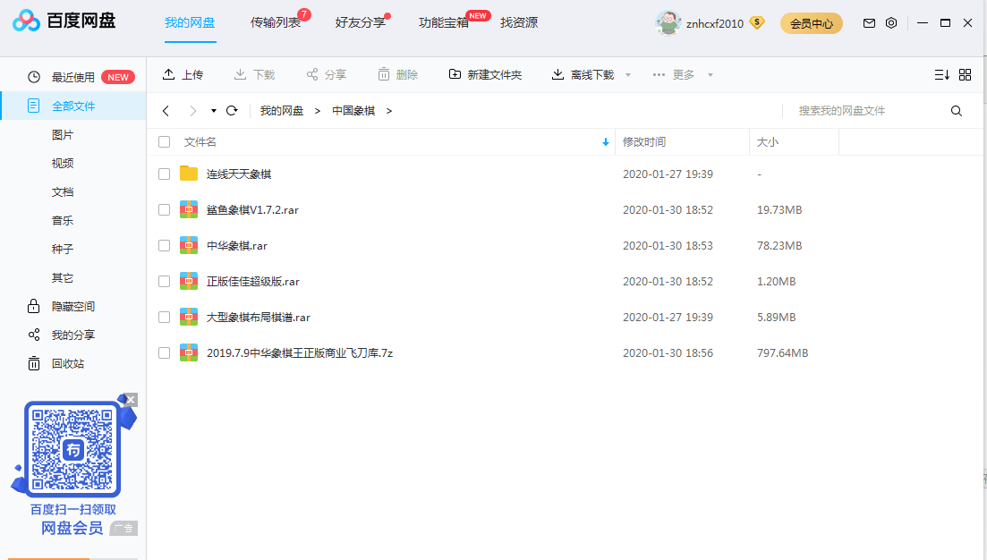Check the select-all checkbox in header
987x560 pixels.
(x=164, y=141)
